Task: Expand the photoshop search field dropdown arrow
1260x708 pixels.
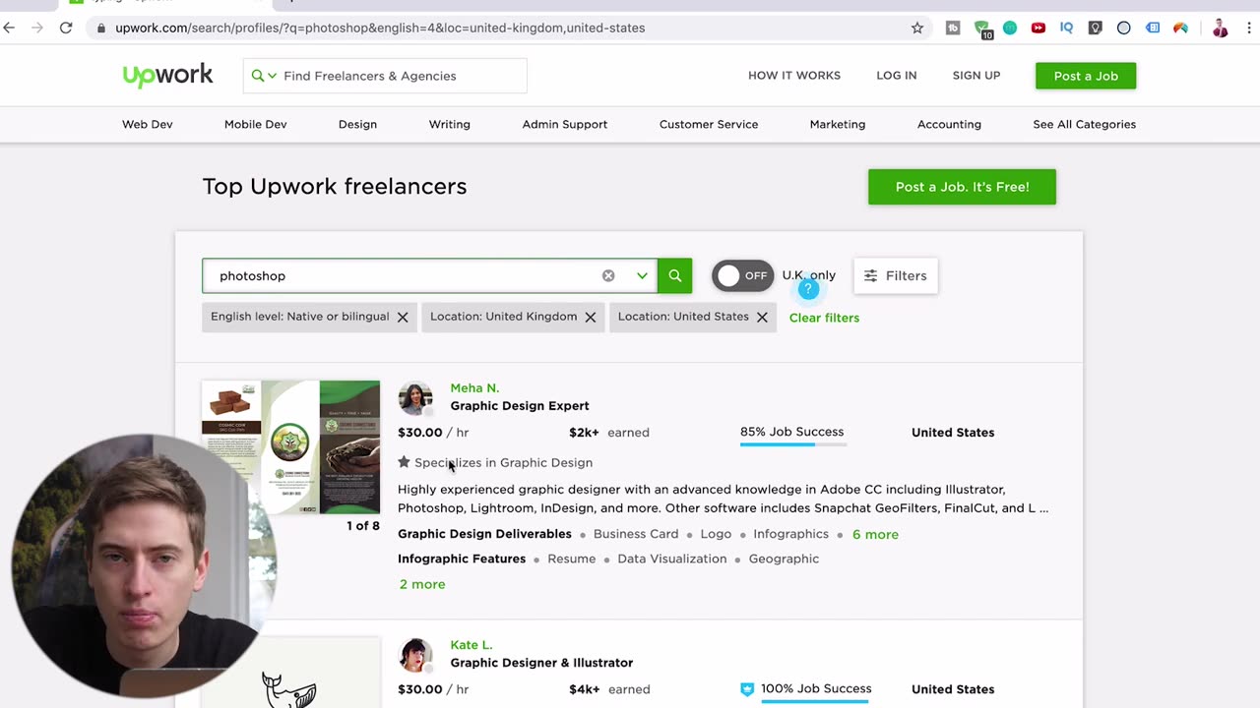Action: tap(642, 275)
